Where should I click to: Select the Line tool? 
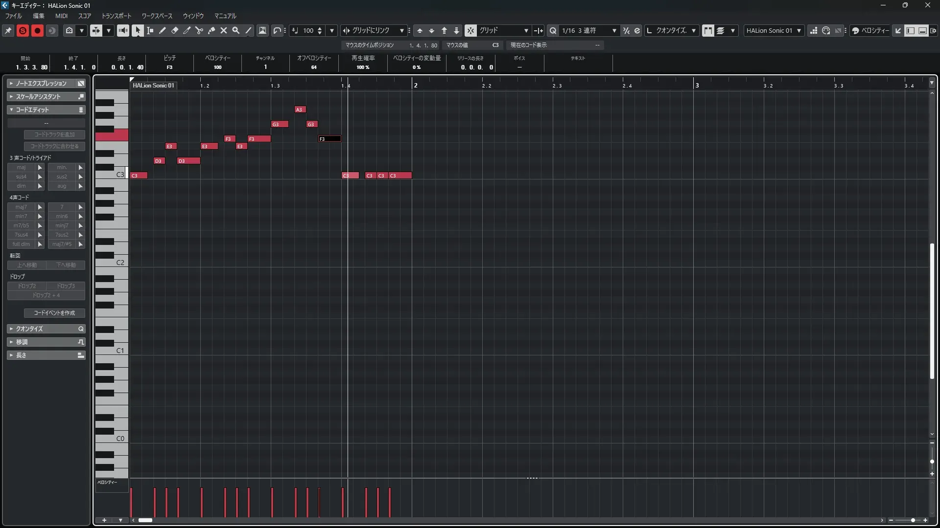tap(249, 30)
